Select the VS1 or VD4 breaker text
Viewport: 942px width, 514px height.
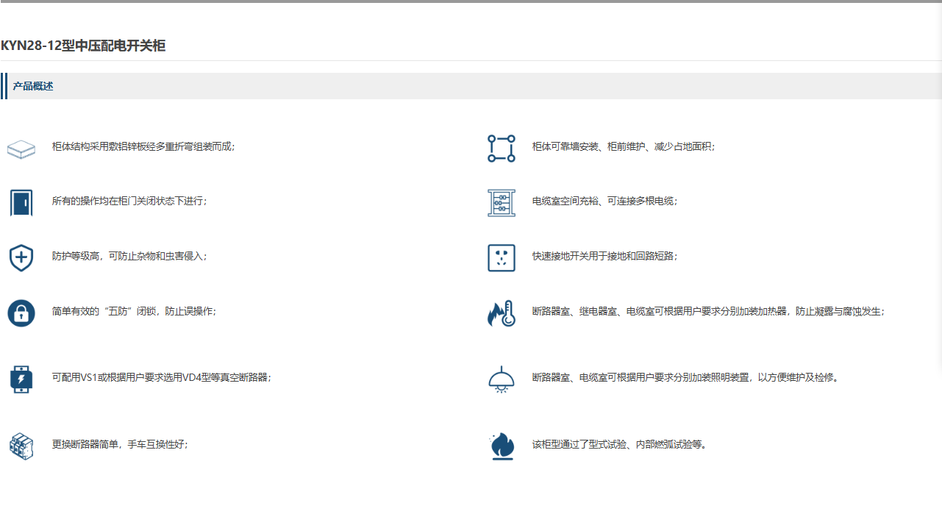(x=162, y=377)
